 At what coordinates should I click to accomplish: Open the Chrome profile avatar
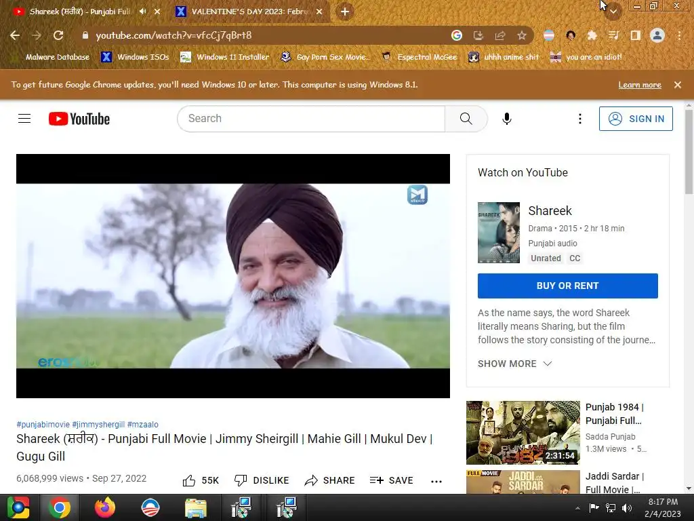[657, 35]
